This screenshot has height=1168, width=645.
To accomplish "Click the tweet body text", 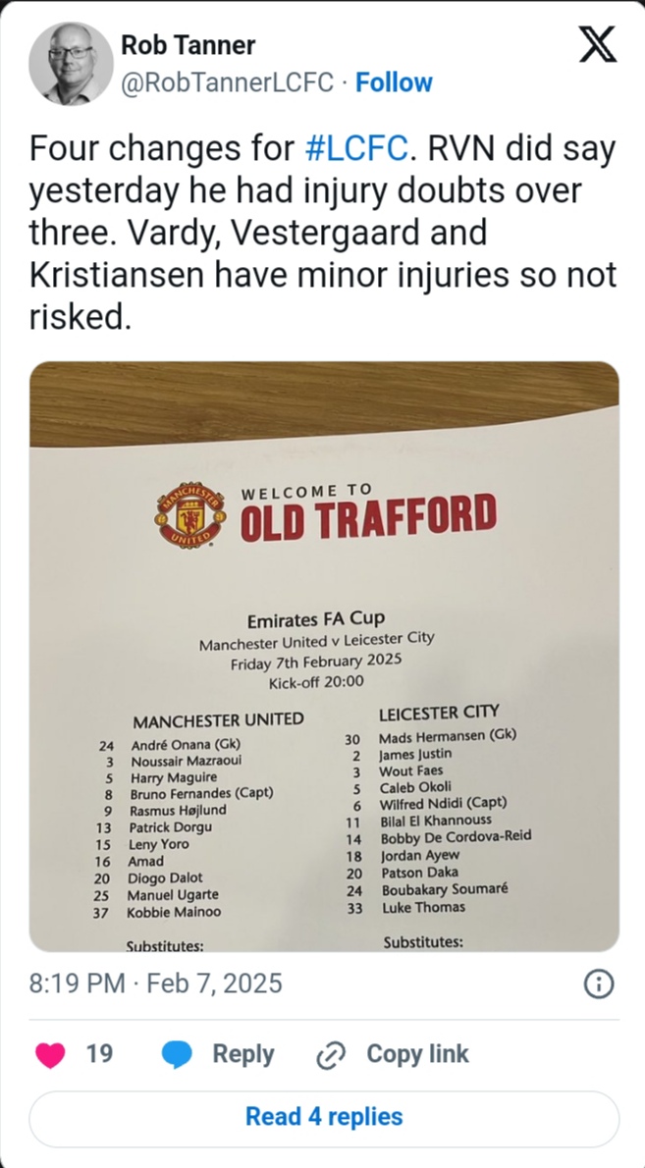I will click(322, 233).
